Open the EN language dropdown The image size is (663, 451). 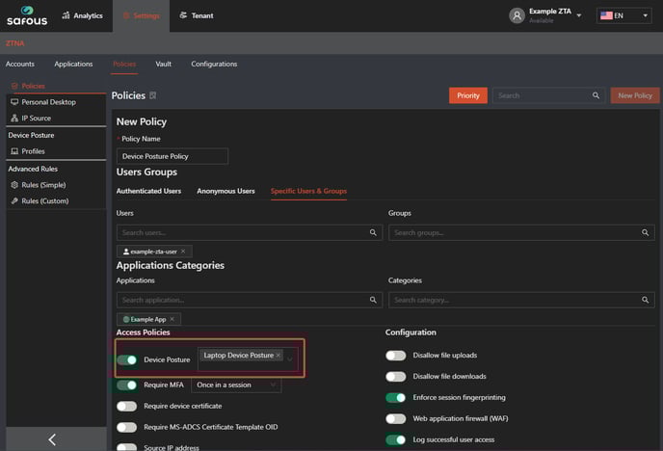point(623,15)
